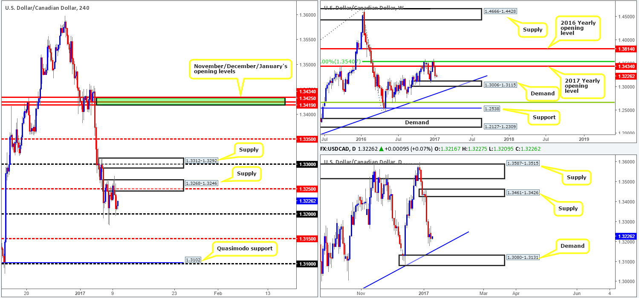Select the 1.34250 price axis label
639x298 pixels.
[306, 98]
